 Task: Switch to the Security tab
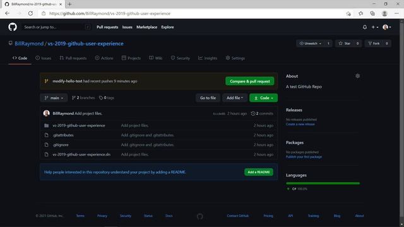[181, 58]
